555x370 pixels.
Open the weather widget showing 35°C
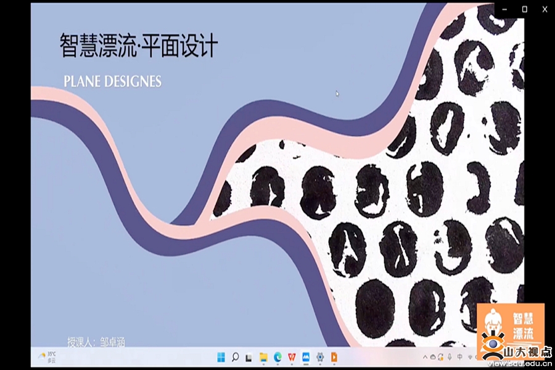pos(47,357)
